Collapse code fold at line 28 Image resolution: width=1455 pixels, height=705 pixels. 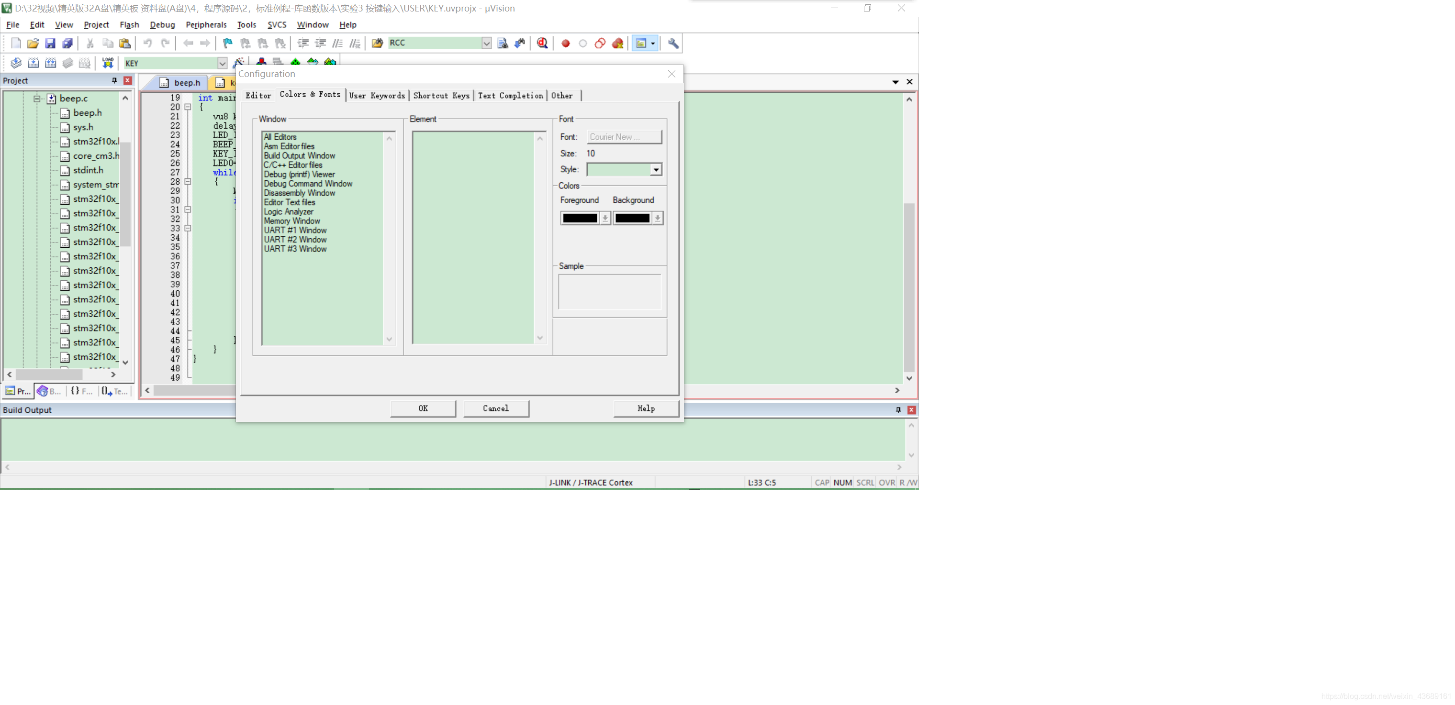pos(188,182)
